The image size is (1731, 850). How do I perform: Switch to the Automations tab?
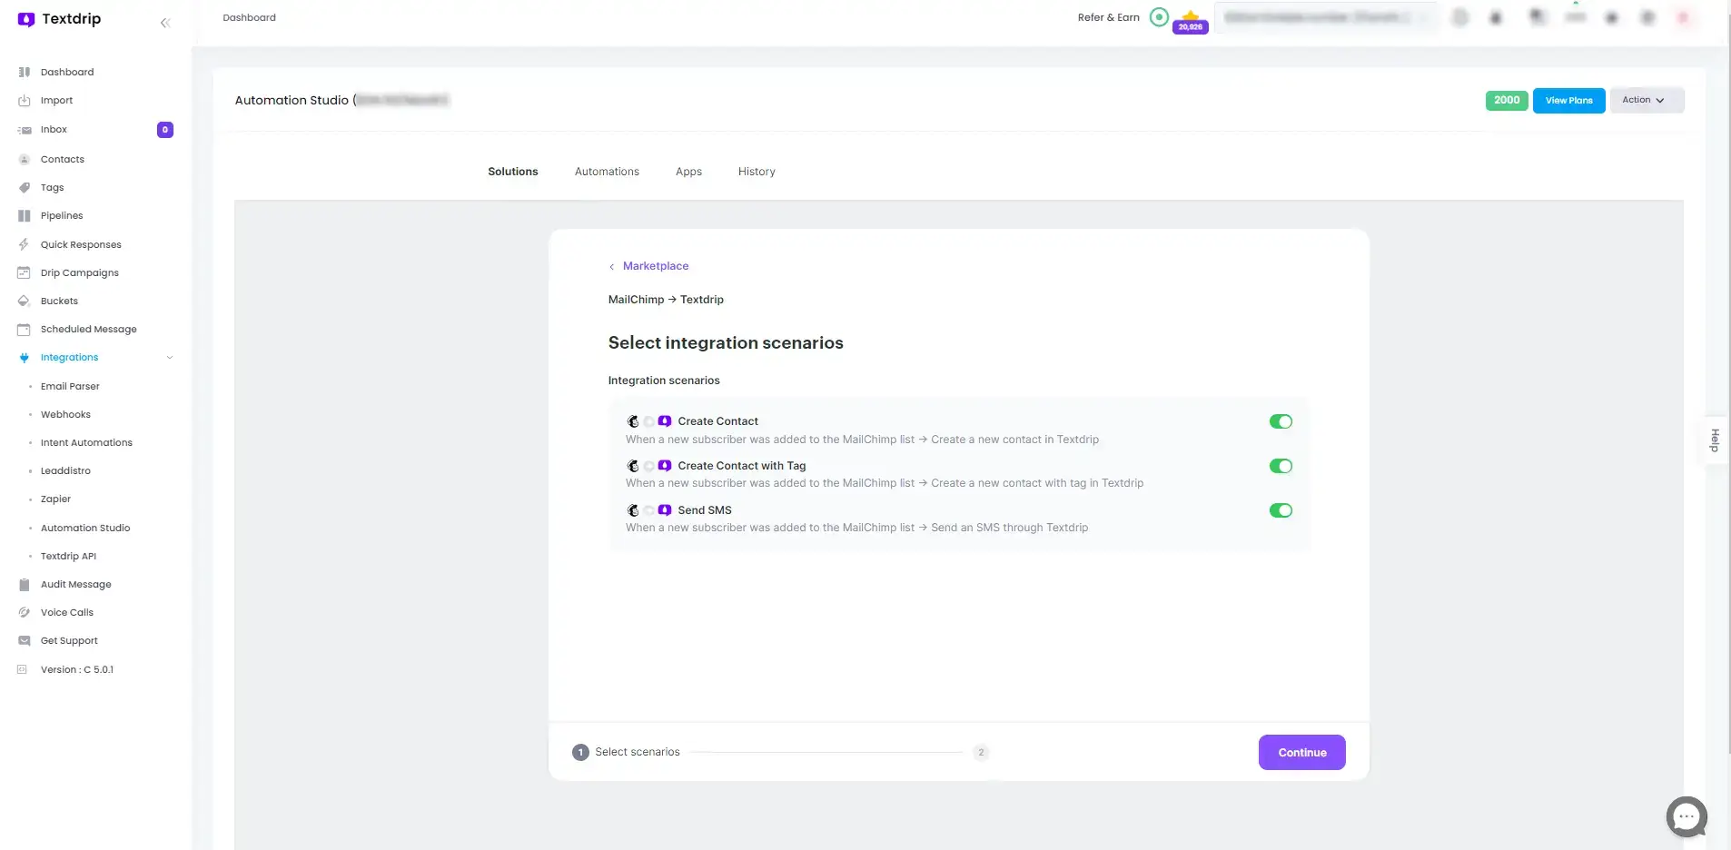607,172
